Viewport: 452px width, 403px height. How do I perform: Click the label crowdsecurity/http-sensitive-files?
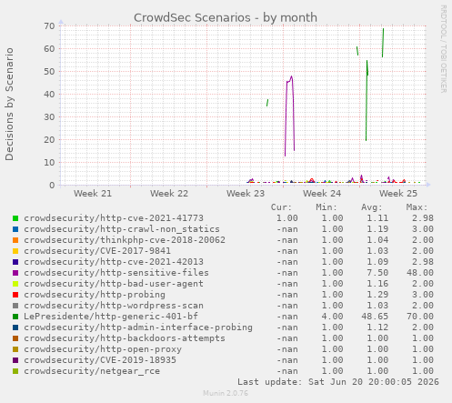click(116, 273)
